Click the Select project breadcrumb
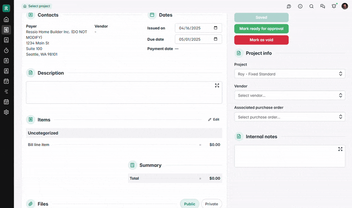 coord(37,6)
